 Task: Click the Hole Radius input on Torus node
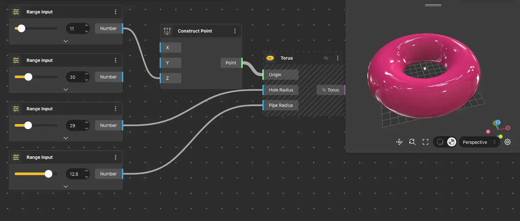coord(281,90)
